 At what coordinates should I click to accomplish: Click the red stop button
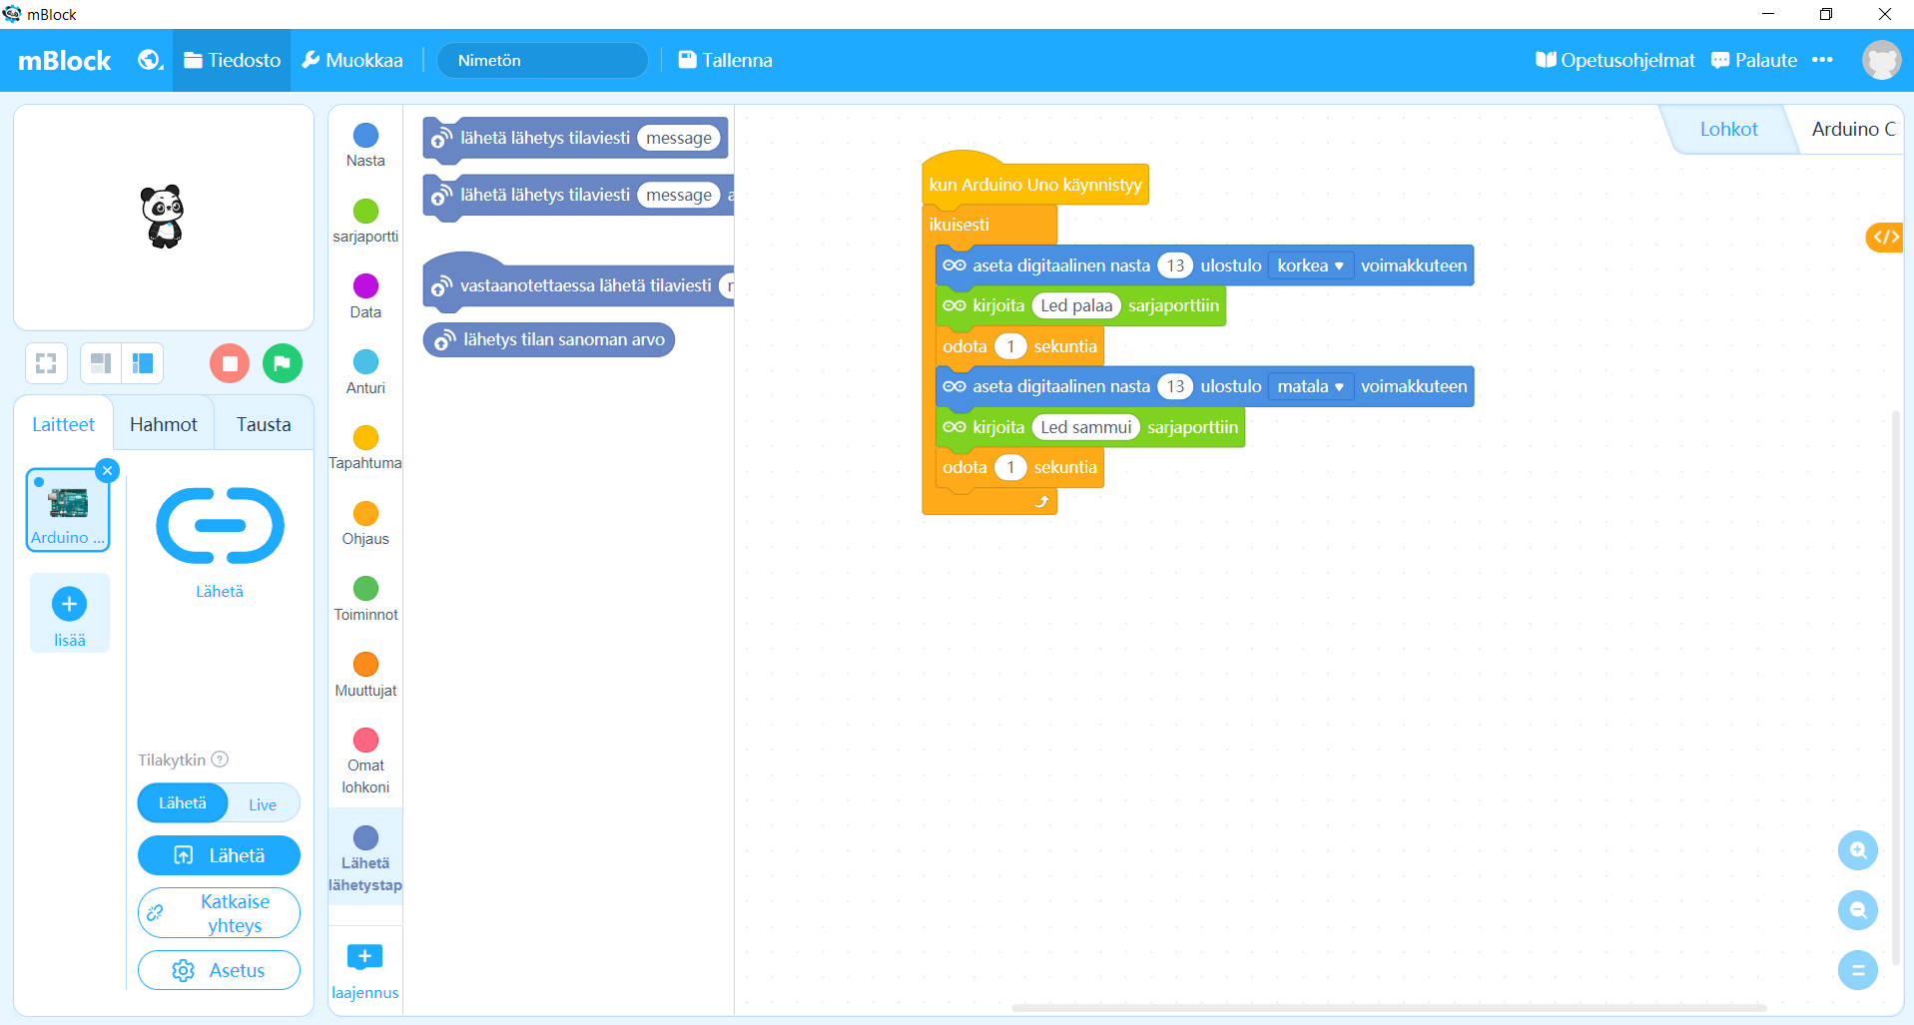point(230,363)
